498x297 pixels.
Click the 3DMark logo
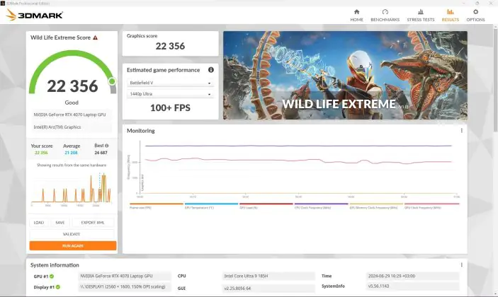35,15
